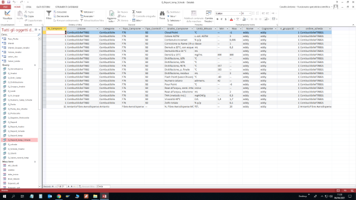Align text right in ribbon
This screenshot has height=200, width=356.
[260, 19]
